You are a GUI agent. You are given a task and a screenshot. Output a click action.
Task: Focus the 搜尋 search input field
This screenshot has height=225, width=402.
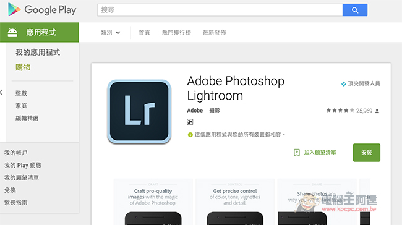click(x=220, y=10)
